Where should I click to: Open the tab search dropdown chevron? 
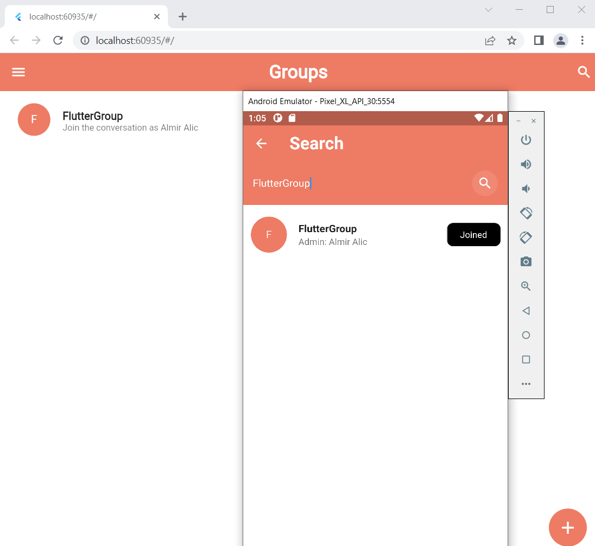point(489,10)
